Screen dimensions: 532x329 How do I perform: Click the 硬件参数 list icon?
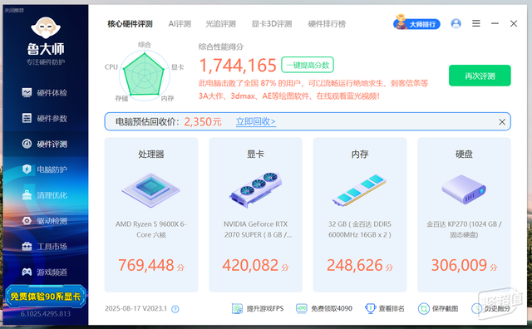click(27, 118)
